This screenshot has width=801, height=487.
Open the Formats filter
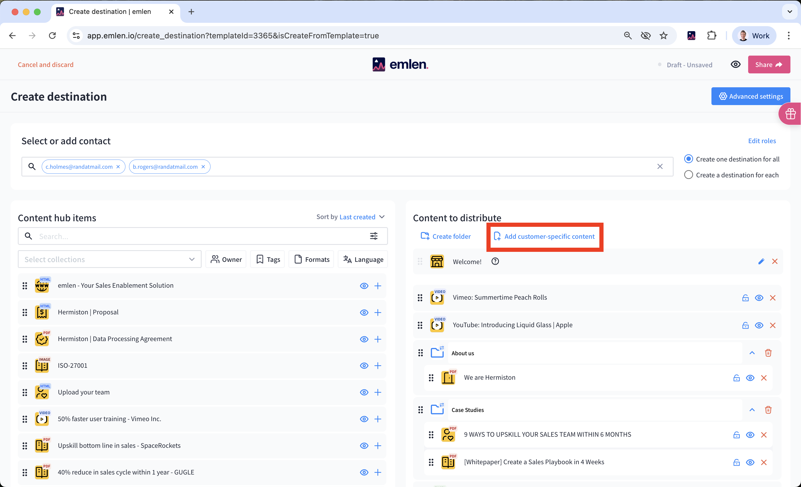tap(311, 260)
